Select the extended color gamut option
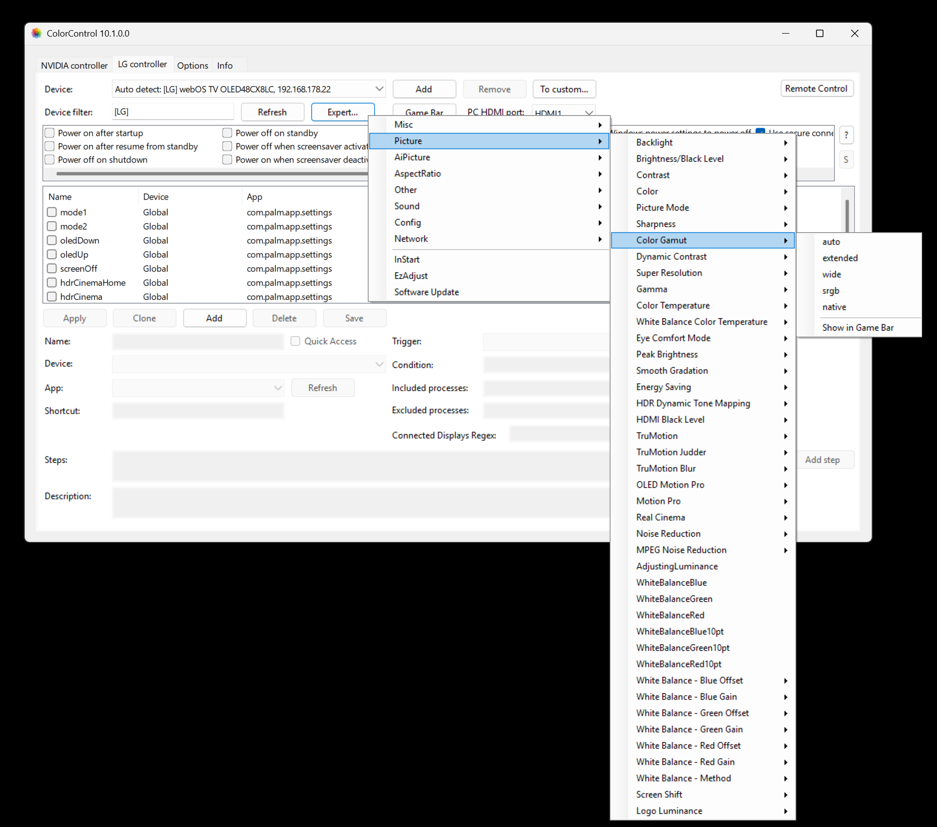 [859, 258]
